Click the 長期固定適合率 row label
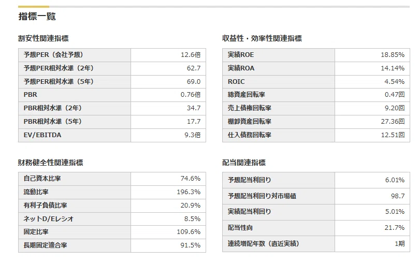Viewport: 419px width, 263px height. [46, 245]
